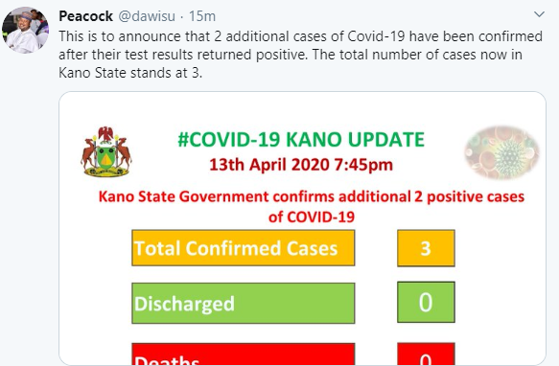This screenshot has height=366, width=559.
Task: Click the coronavirus illustration in the image
Action: point(502,152)
